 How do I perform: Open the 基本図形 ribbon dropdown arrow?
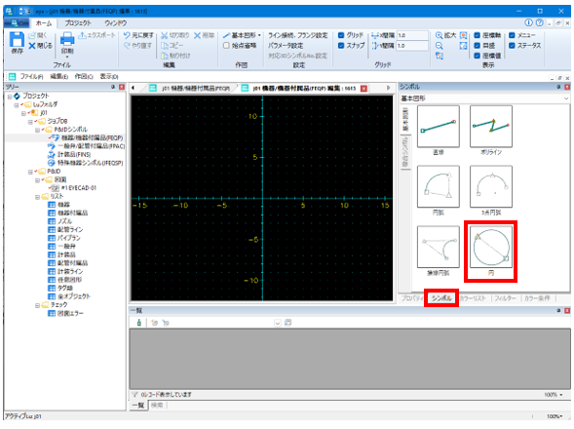coord(259,35)
